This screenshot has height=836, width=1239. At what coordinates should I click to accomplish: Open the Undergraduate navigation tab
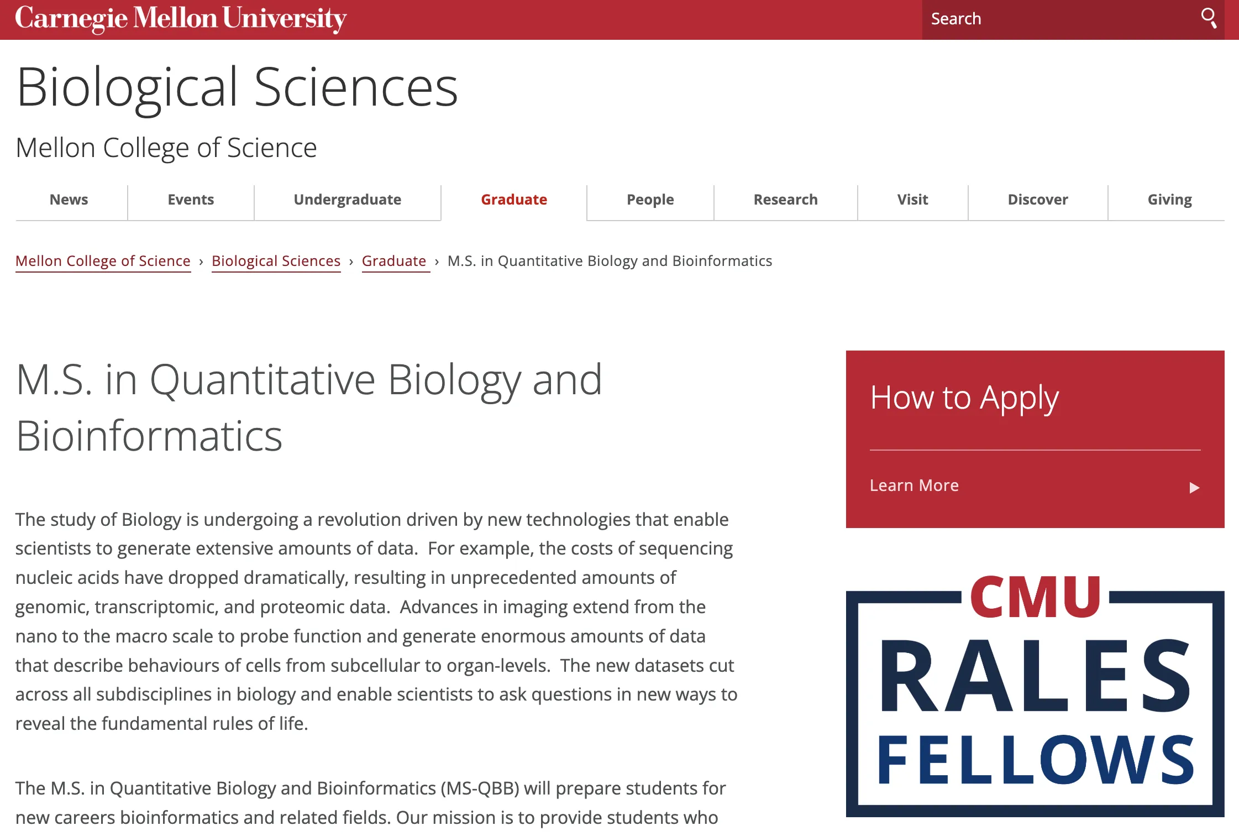(x=347, y=200)
